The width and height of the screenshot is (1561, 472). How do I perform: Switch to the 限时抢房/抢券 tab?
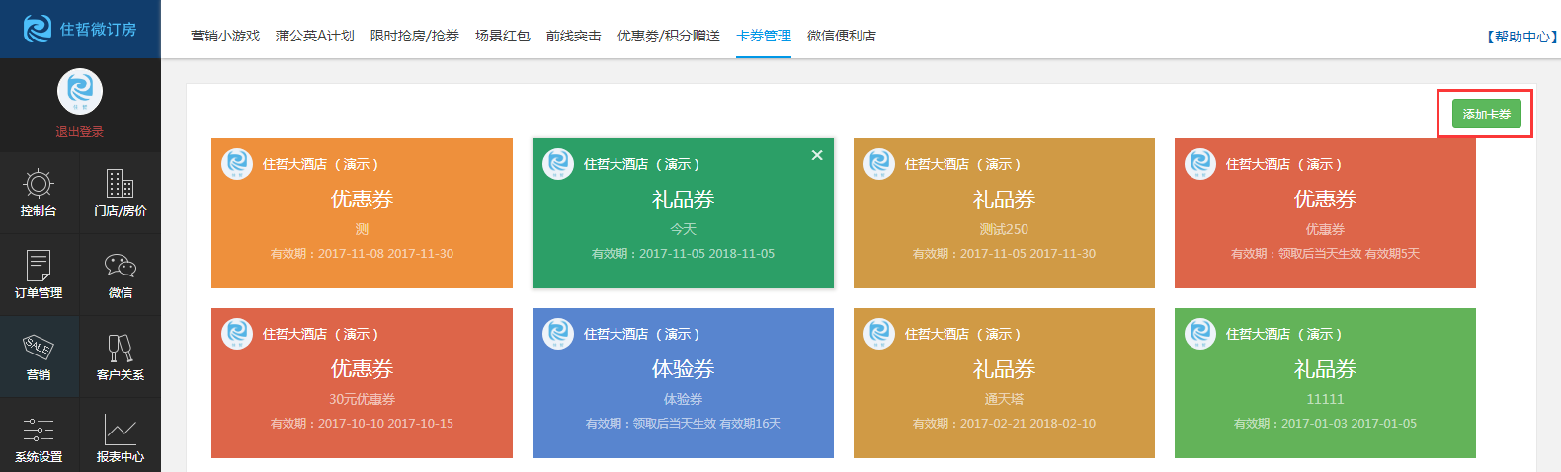coord(415,36)
